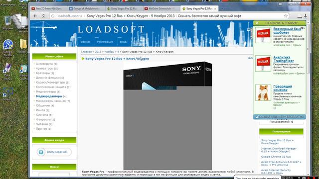319x179 pixels.
Task: Click the "Ноябрь" breadcrumb link
Action: tap(109, 52)
